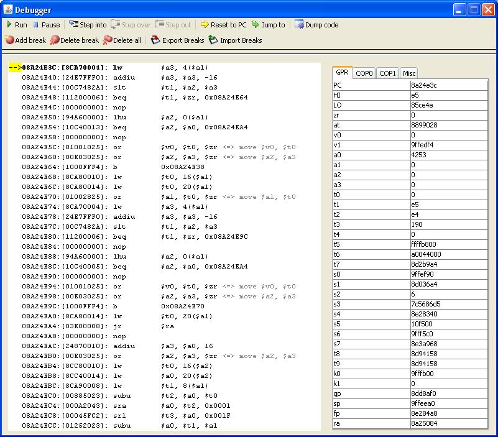This screenshot has height=437, width=498.
Task: Open the COP1 register tab
Action: click(x=387, y=73)
